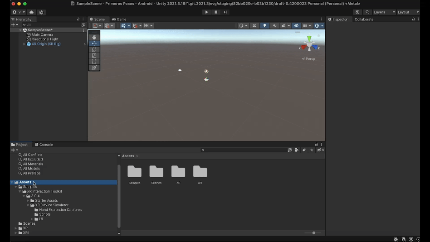Screen dimensions: 430x242
Task: Click search by label tag icon
Action: (x=304, y=150)
